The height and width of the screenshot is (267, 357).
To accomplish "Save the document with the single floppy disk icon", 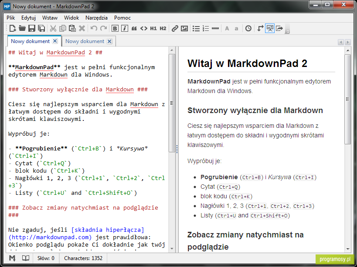I will tap(32, 28).
